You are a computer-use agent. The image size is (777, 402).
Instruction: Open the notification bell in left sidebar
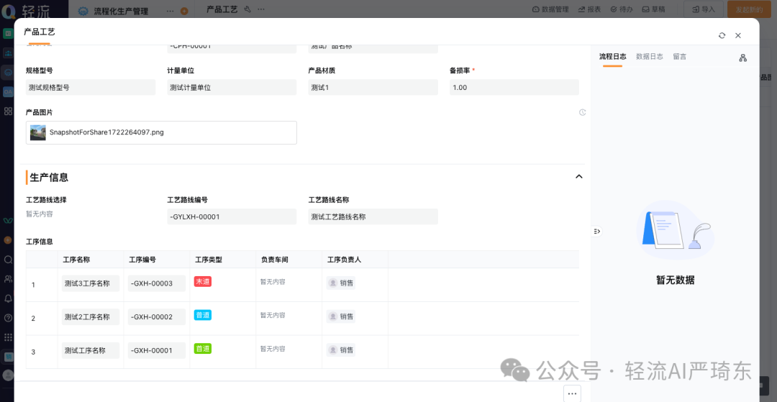pyautogui.click(x=8, y=298)
